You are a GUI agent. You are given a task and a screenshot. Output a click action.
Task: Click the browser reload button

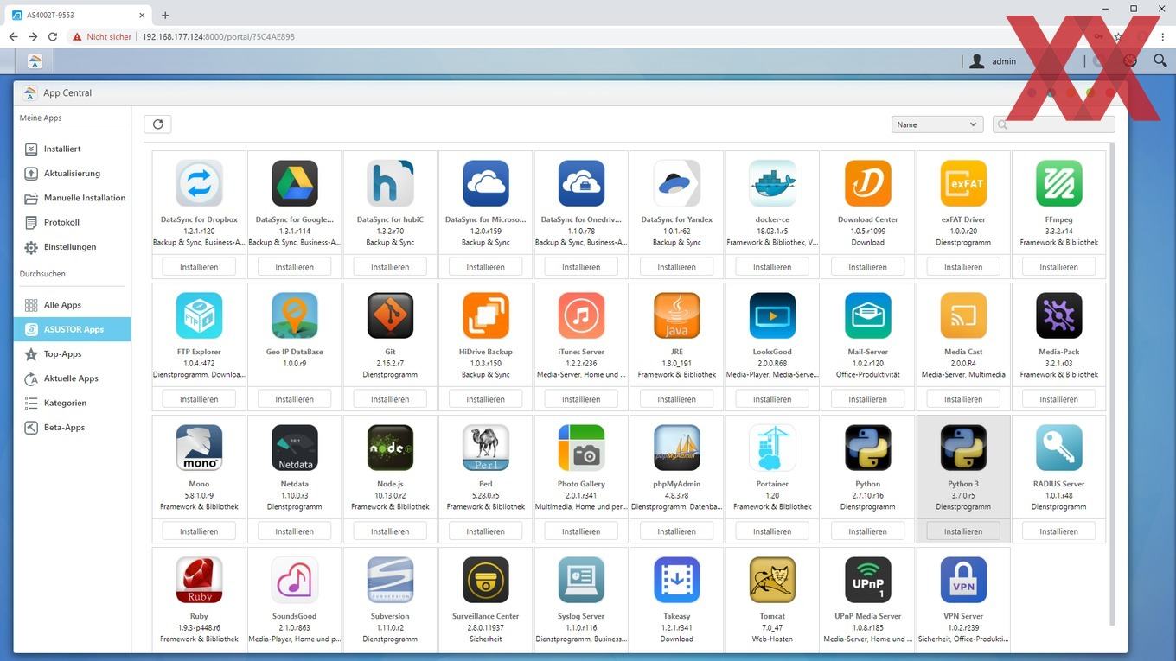tap(53, 37)
